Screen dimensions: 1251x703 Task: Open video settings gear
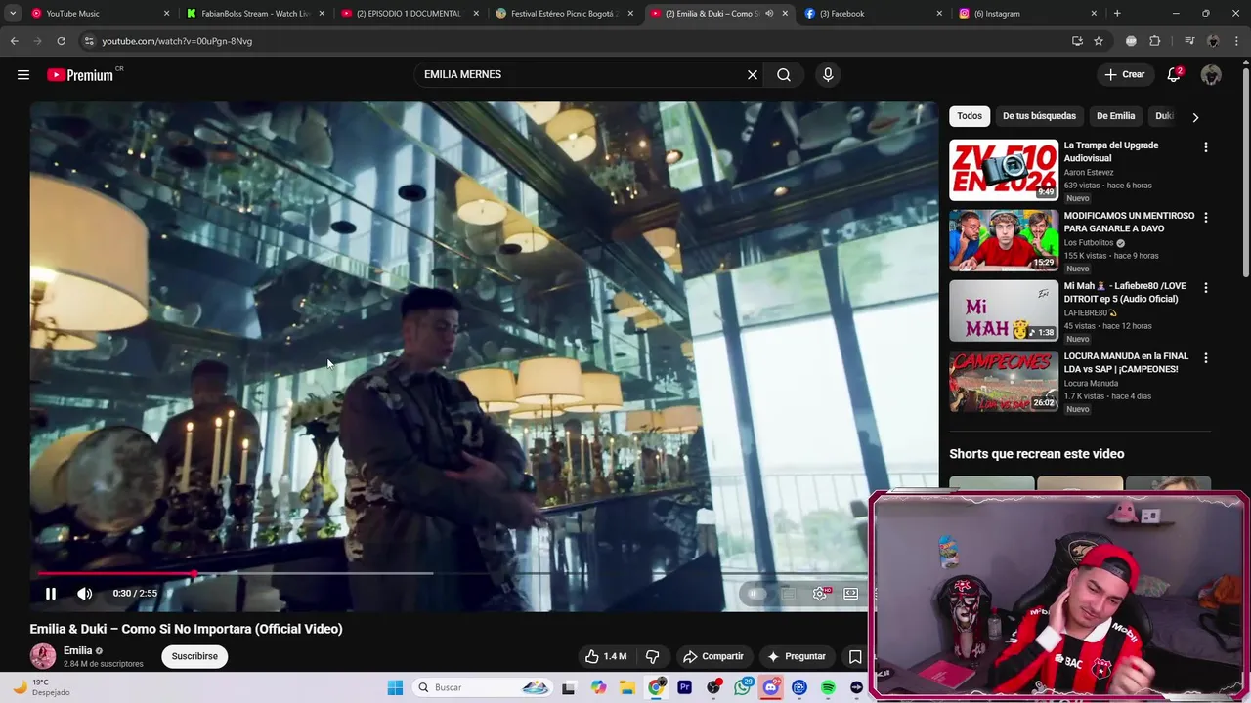pyautogui.click(x=820, y=593)
